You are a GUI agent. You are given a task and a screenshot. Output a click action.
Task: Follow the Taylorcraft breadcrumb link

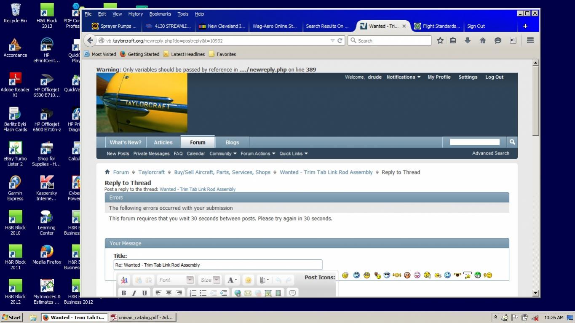point(151,172)
